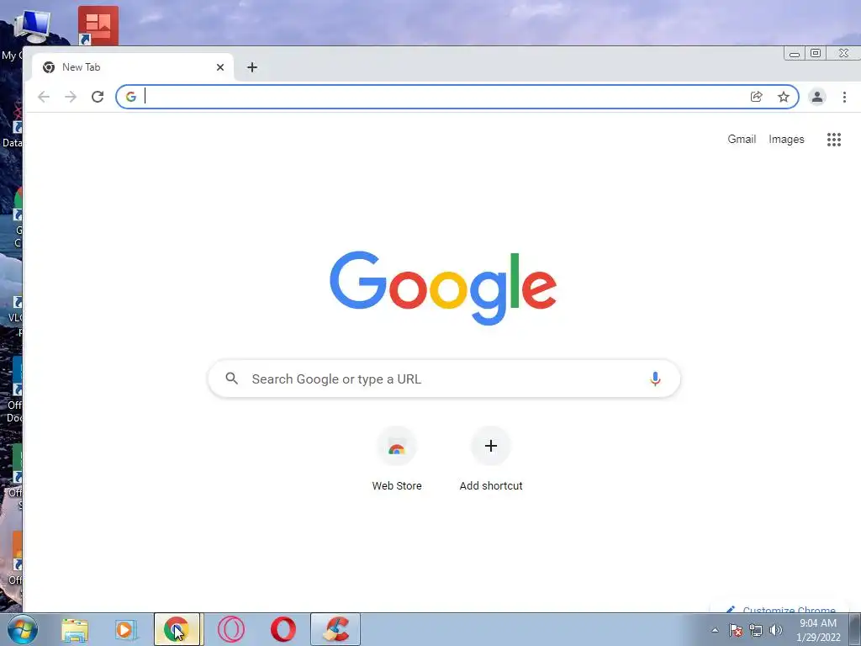861x646 pixels.
Task: Click the Search Google or type a URL box
Action: (444, 379)
